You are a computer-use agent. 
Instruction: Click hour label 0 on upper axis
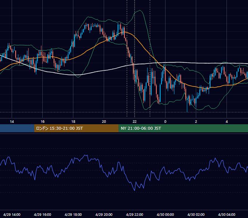[x=165, y=122]
